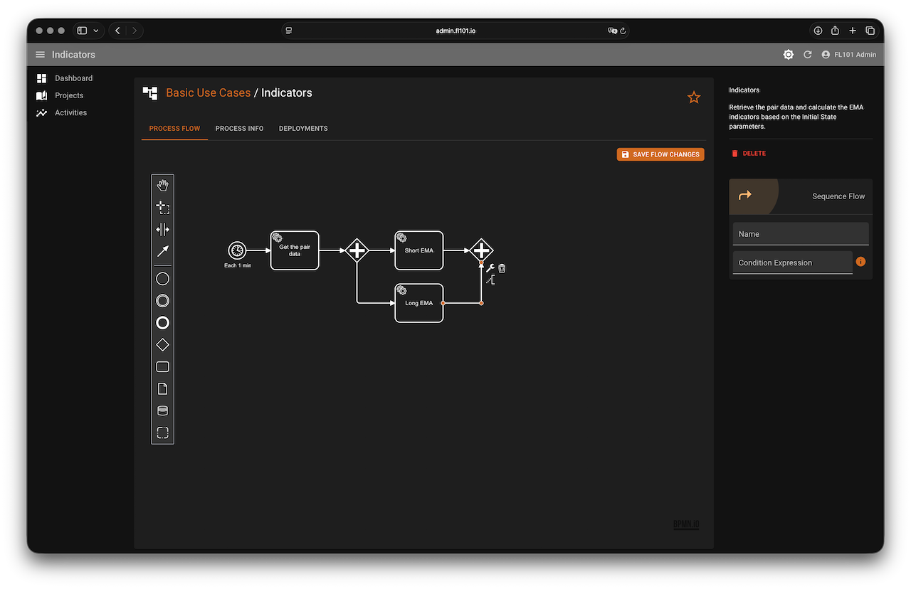The height and width of the screenshot is (589, 911).
Task: Toggle the favorite star for Indicators
Action: click(x=693, y=97)
